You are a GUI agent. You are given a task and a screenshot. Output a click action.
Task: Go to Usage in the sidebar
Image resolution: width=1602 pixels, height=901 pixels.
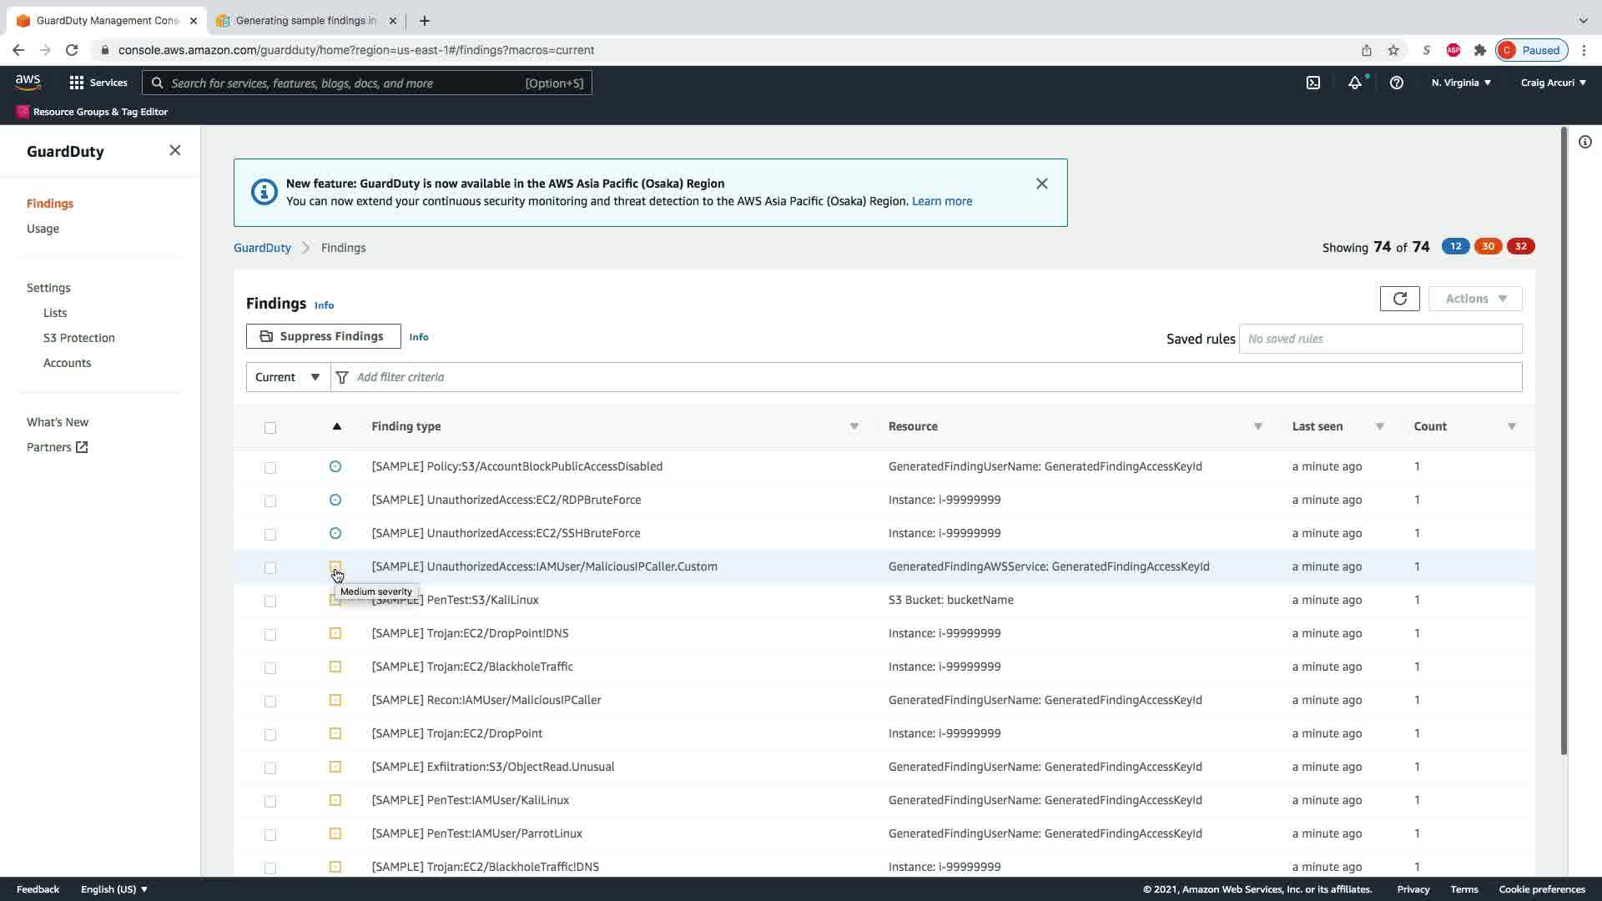click(43, 229)
